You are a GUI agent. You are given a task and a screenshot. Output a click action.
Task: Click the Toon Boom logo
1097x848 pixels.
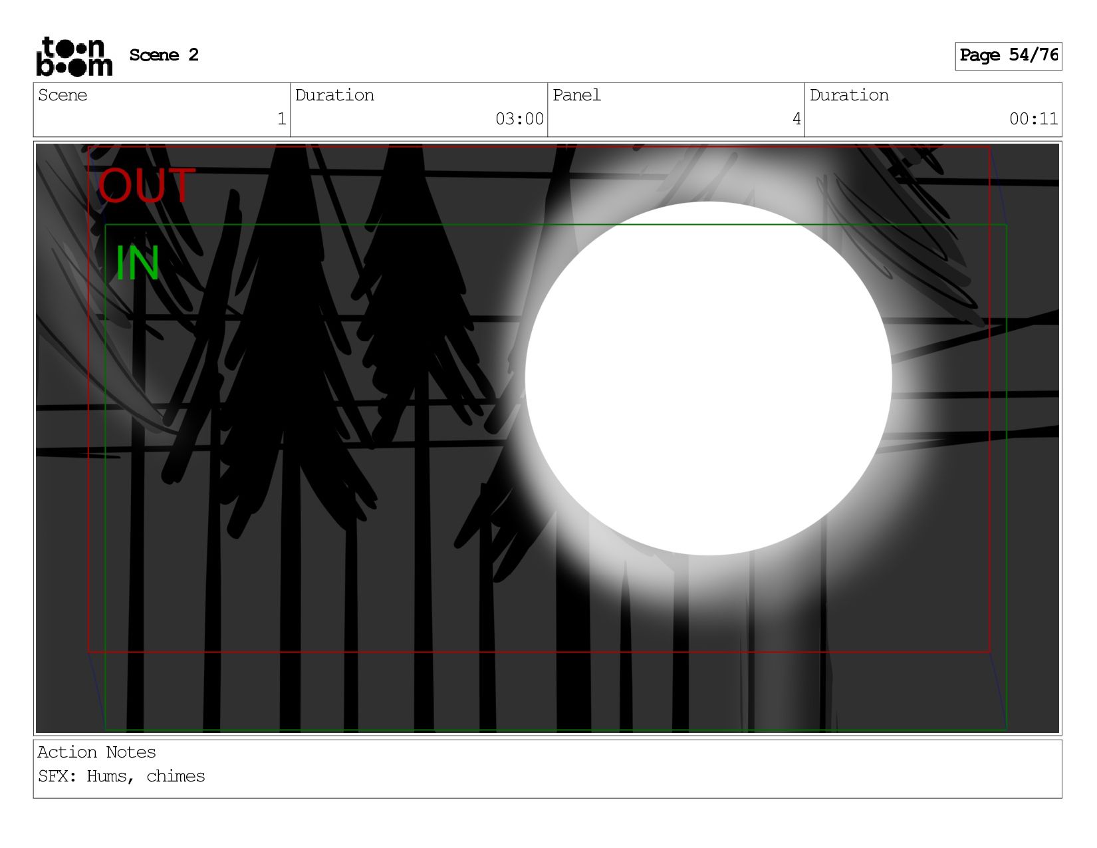click(74, 57)
